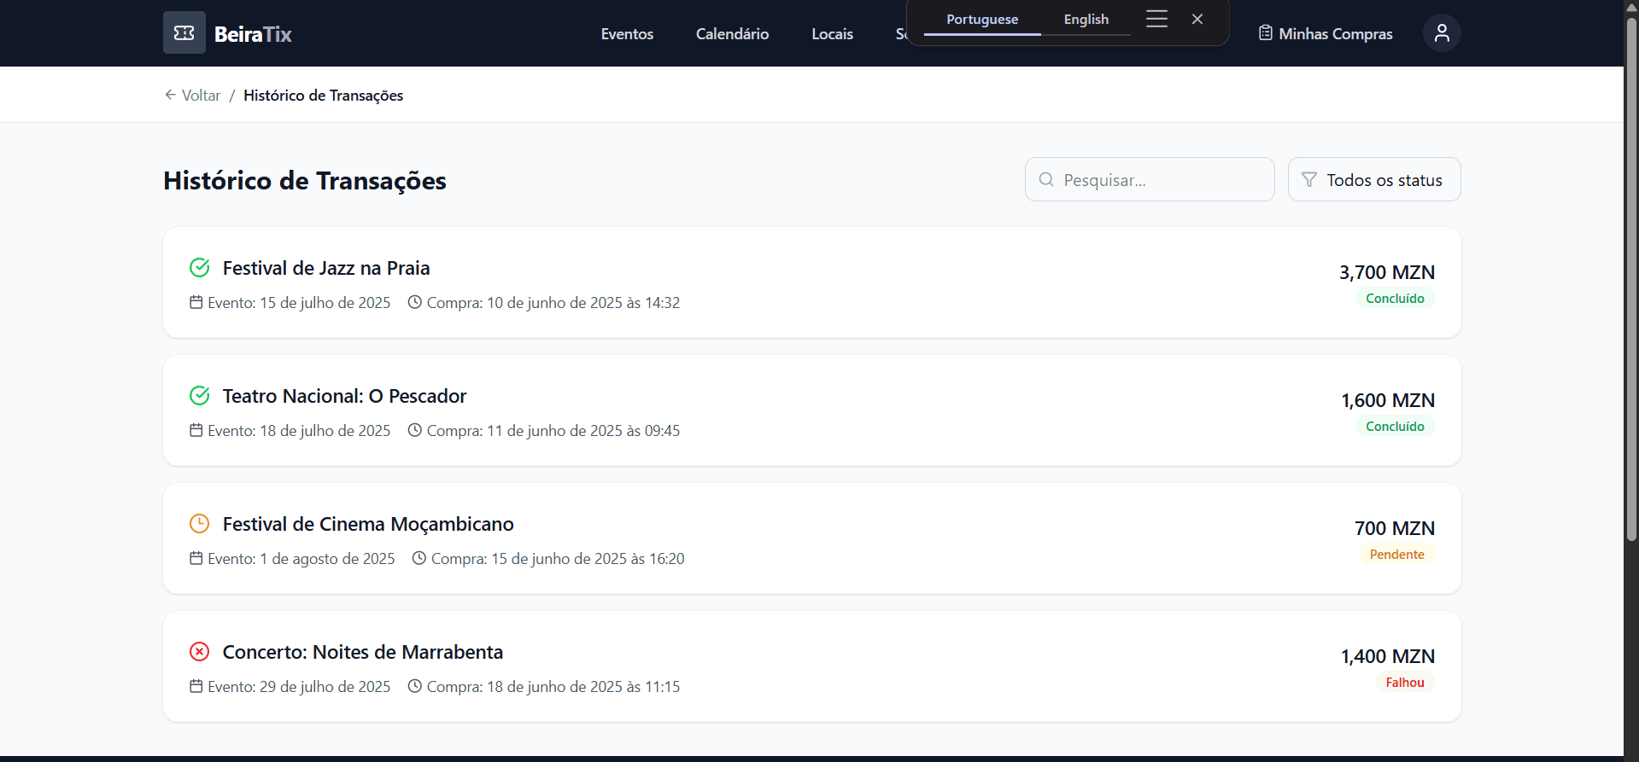Screen dimensions: 1639x762
Task: Click the BeiraTix ticket logo icon
Action: (x=184, y=33)
